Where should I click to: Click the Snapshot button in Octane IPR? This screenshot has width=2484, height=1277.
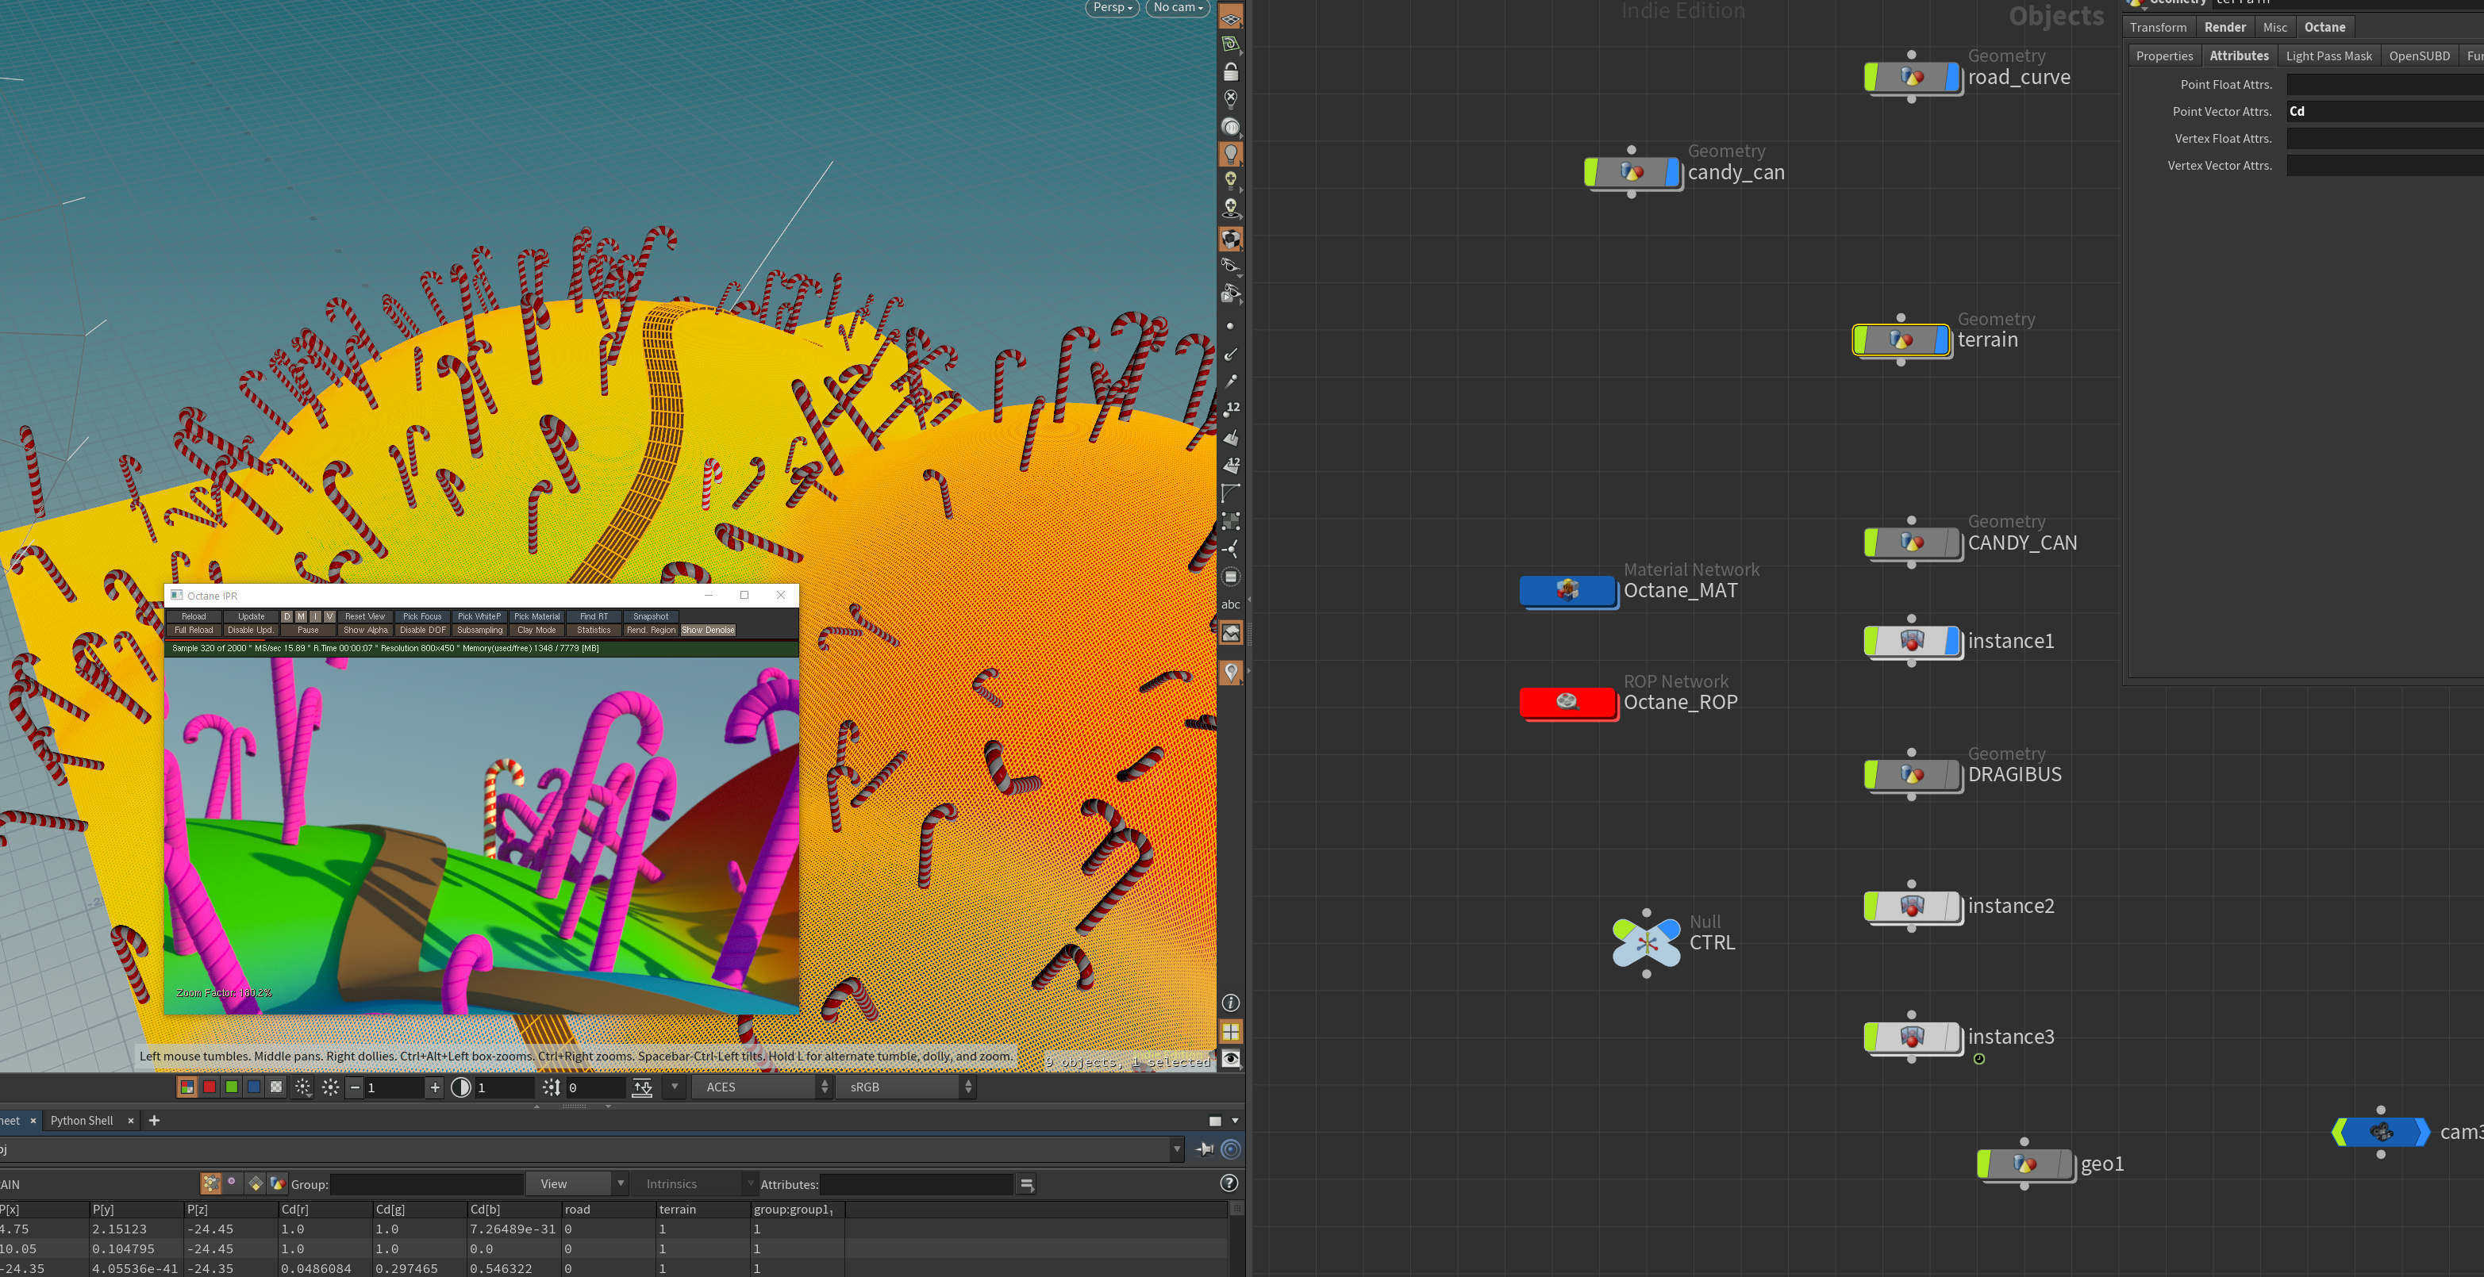coord(651,617)
